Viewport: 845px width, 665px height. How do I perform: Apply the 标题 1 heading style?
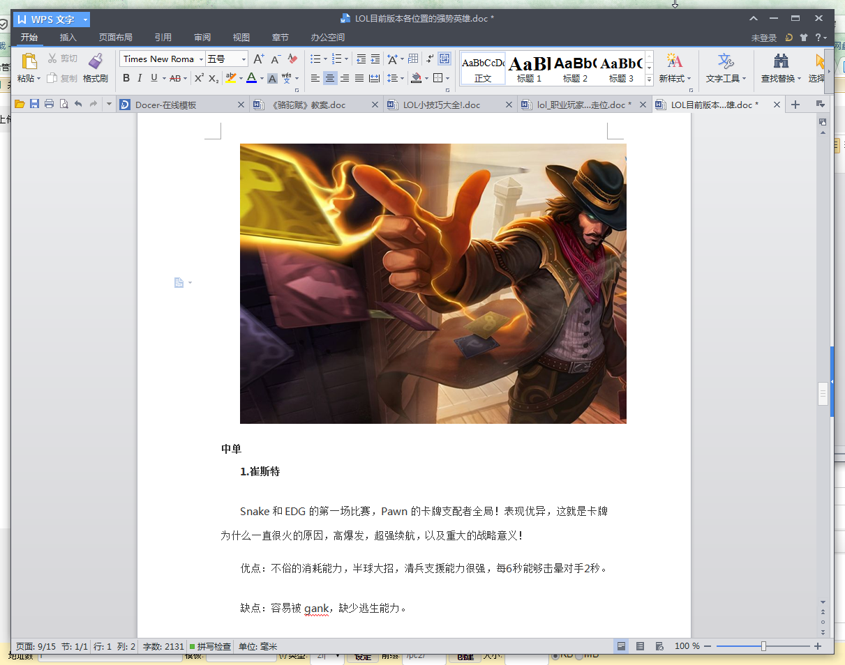529,68
